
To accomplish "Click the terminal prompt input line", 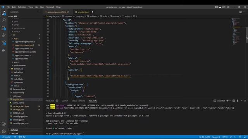I will pos(65,134).
